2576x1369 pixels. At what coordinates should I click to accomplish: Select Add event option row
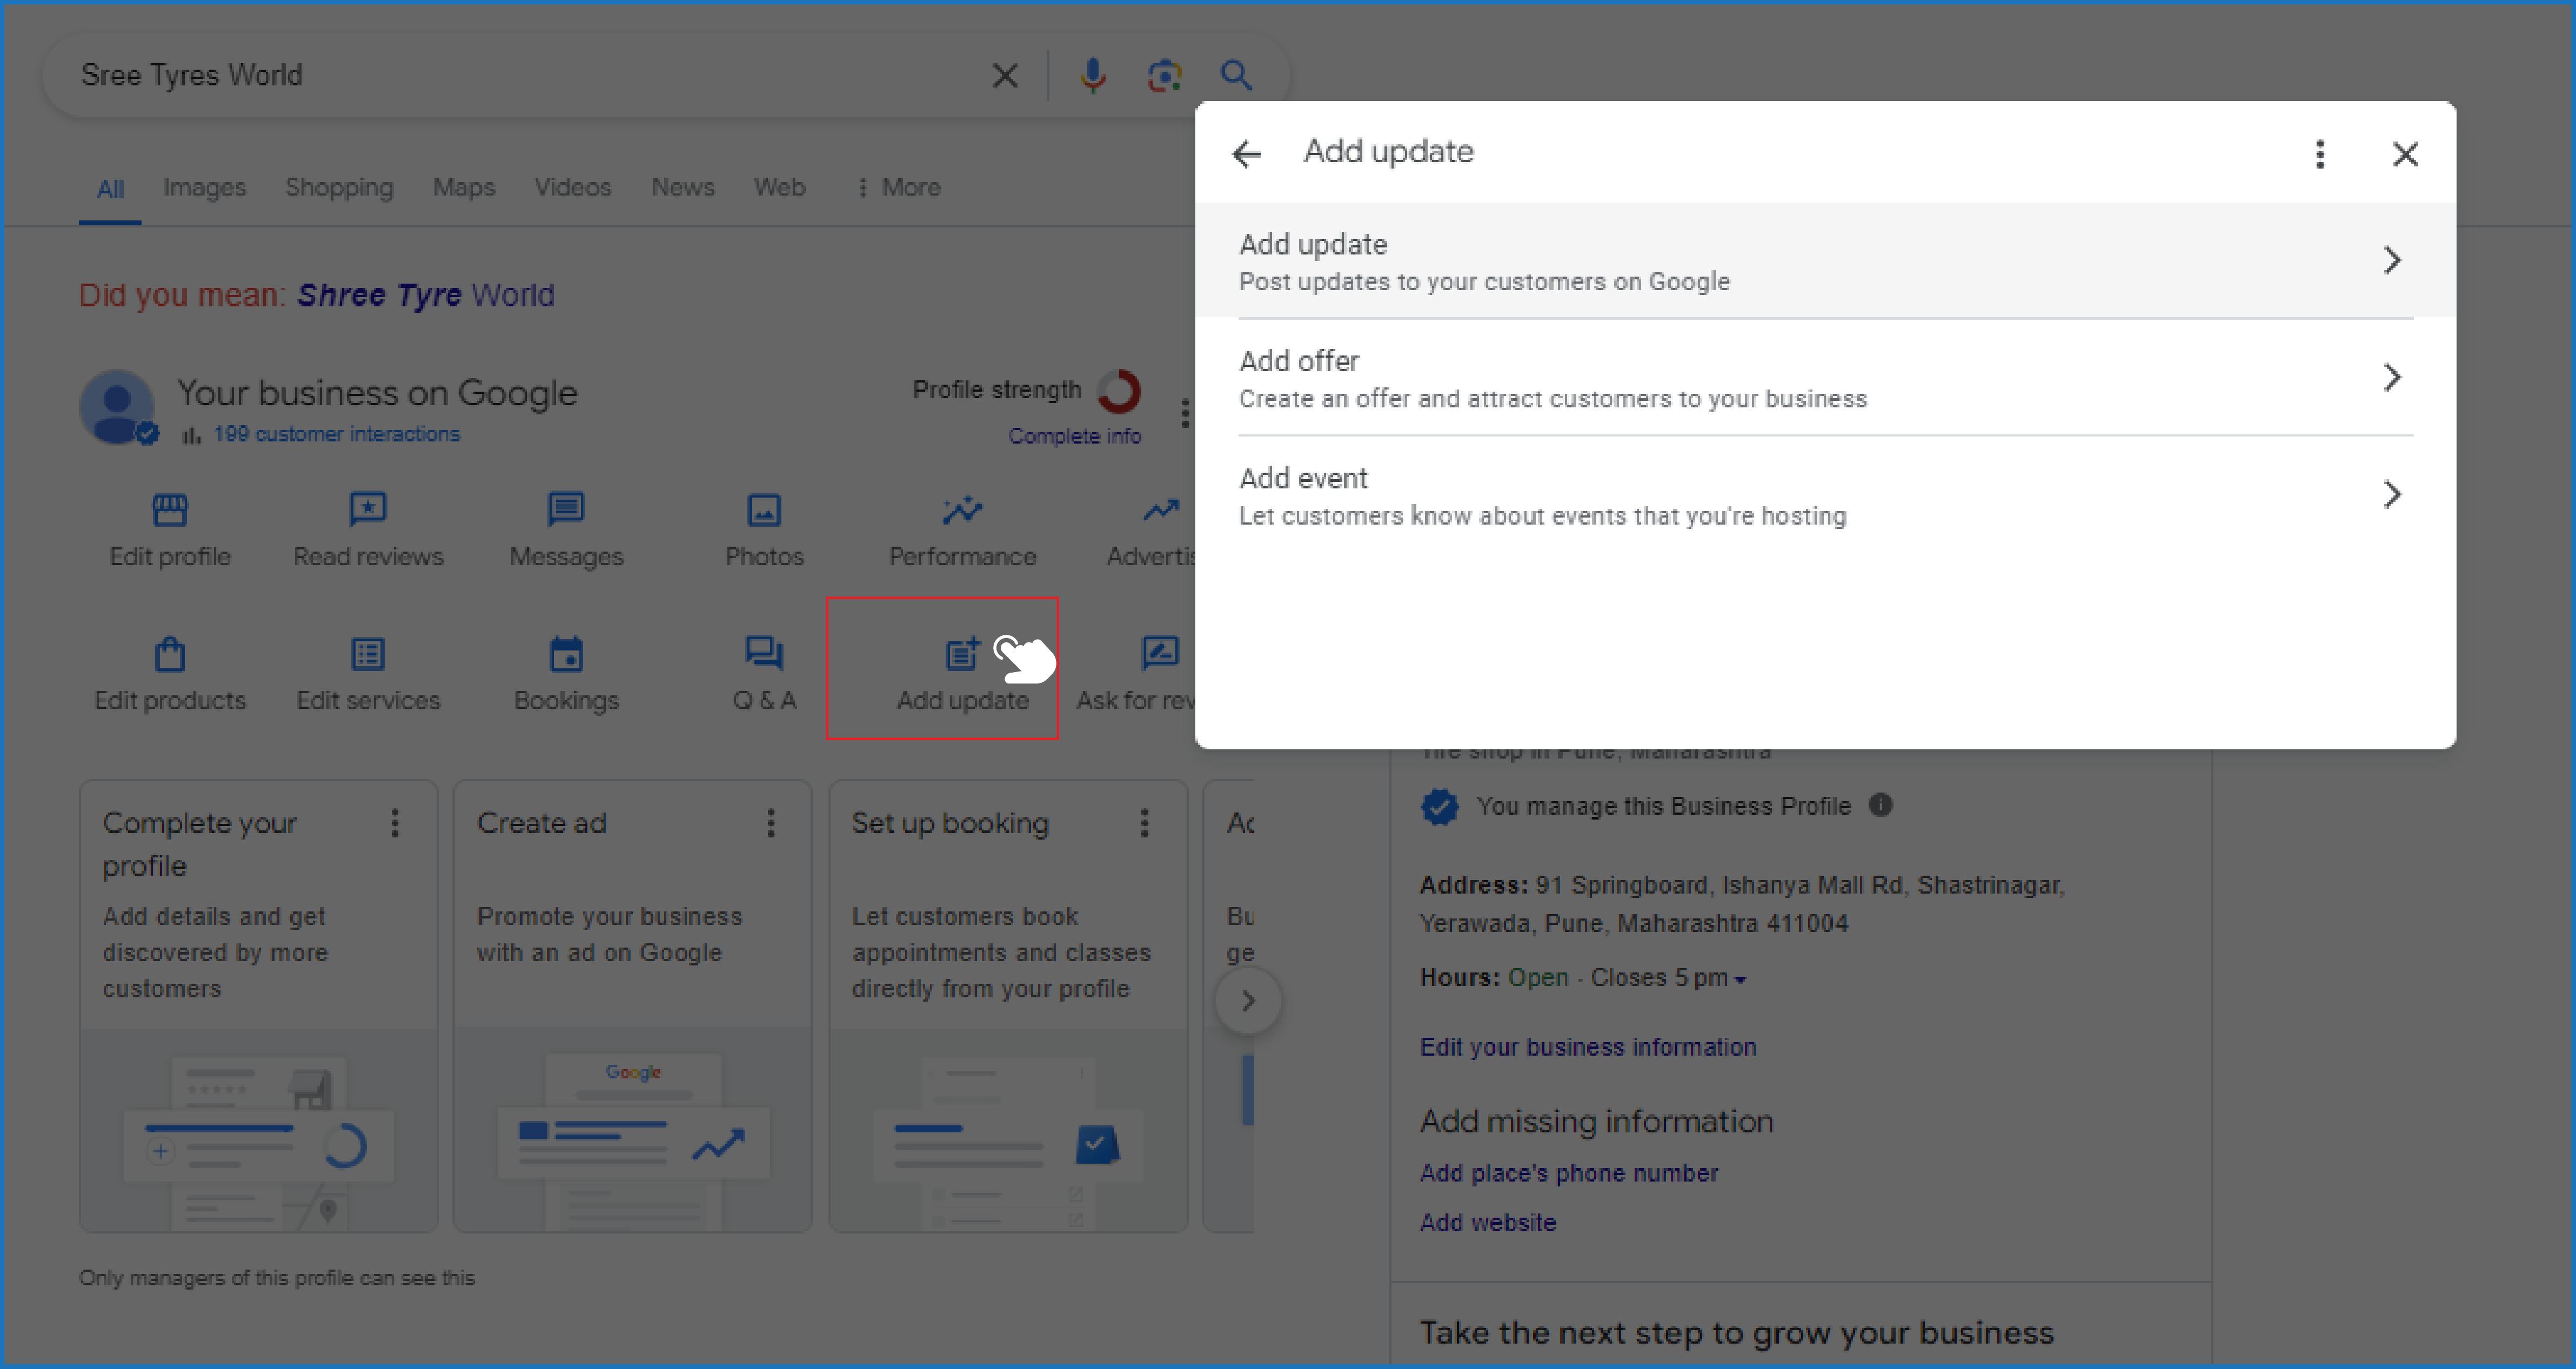(1825, 495)
